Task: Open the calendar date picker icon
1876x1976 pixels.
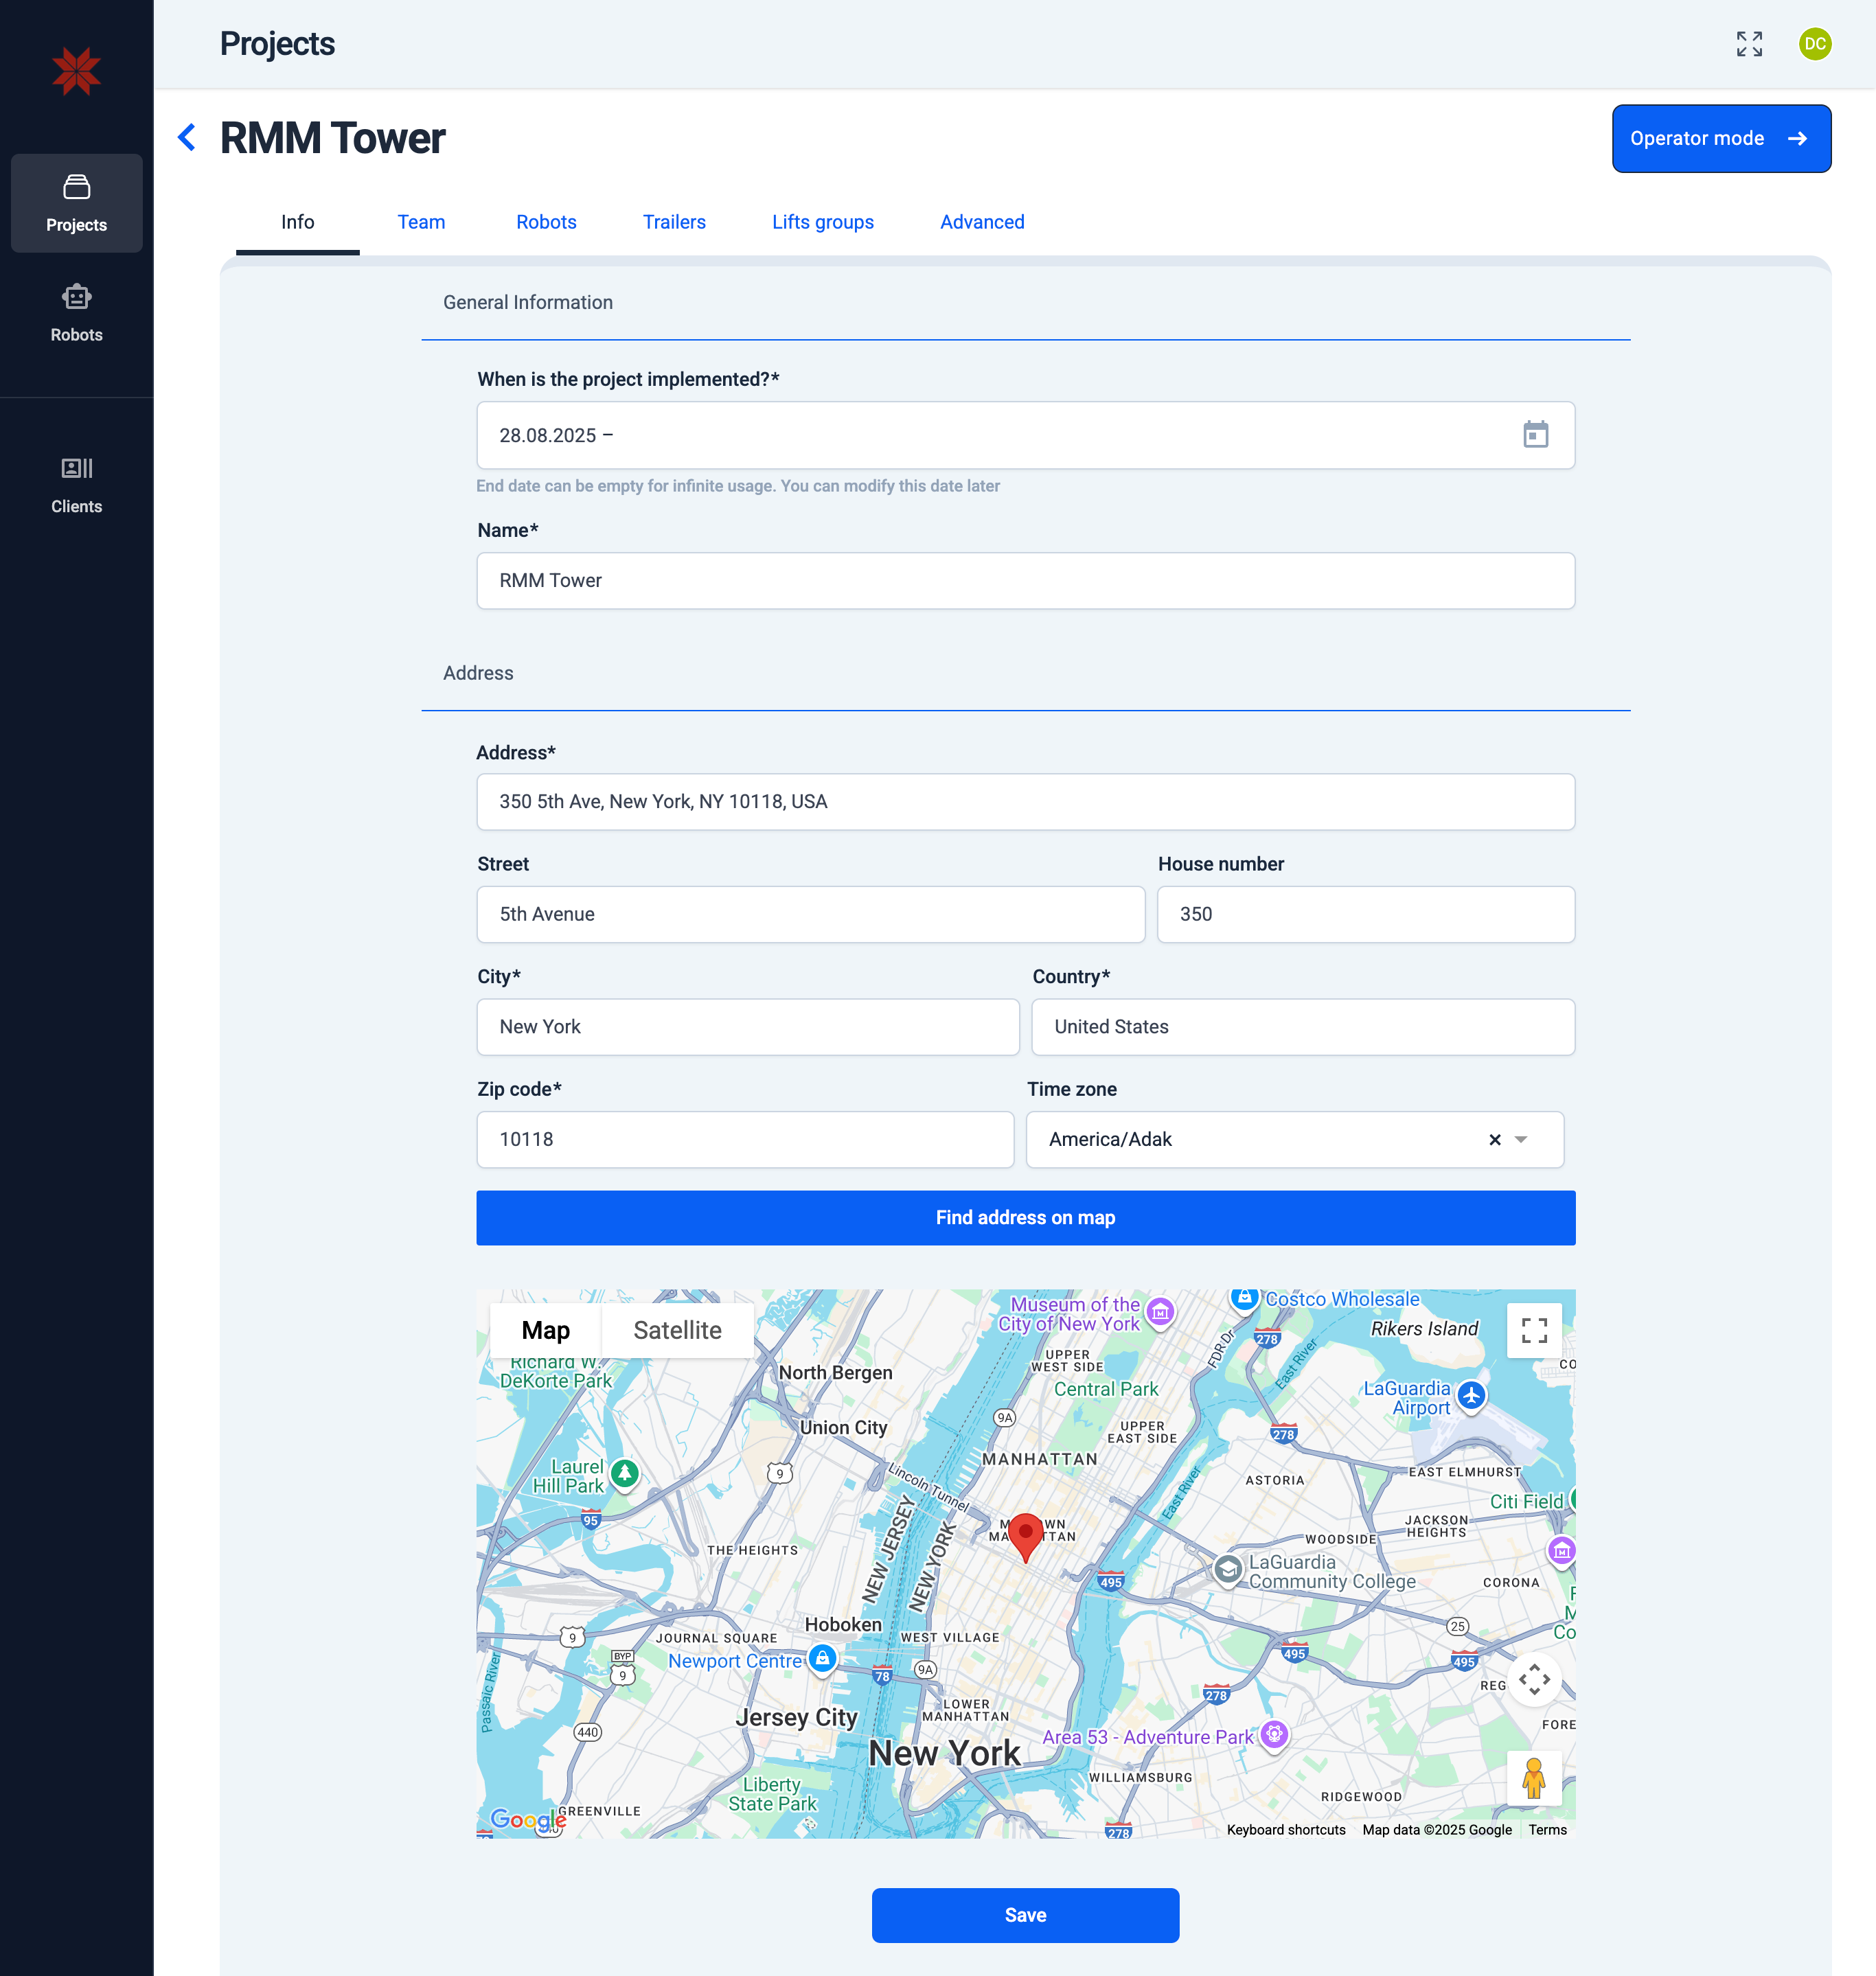Action: pos(1535,434)
